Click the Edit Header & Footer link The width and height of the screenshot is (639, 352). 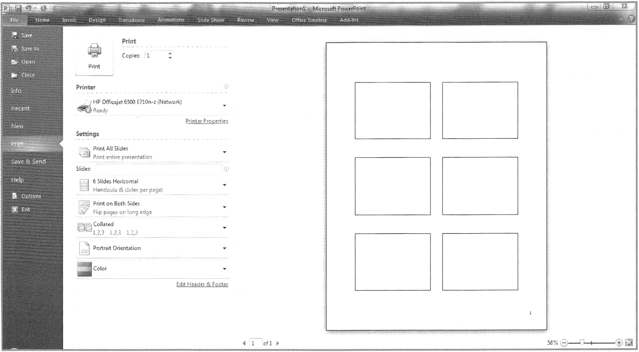(x=202, y=284)
